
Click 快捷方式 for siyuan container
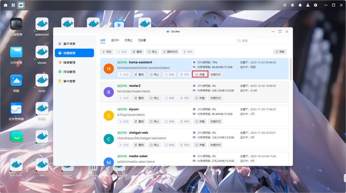click(216, 121)
